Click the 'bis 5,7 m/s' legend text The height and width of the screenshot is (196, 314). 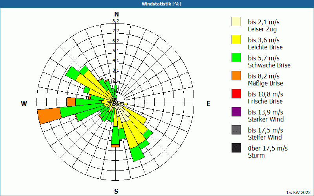pos(263,58)
